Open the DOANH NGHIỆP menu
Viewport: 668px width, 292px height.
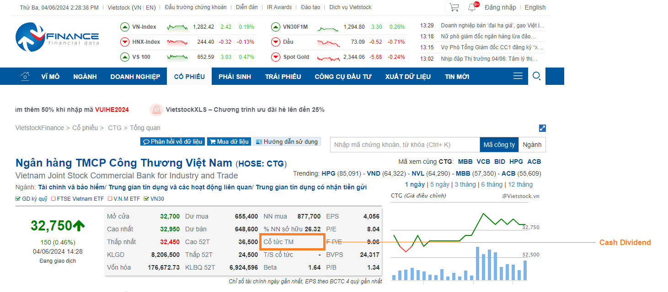pyautogui.click(x=135, y=76)
